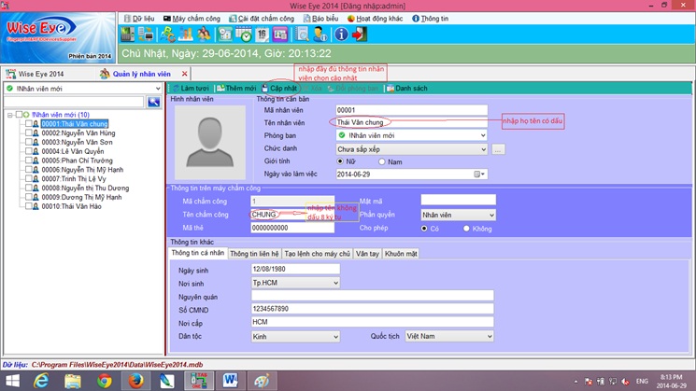The width and height of the screenshot is (696, 391).
Task: Open the Báo biểu menu
Action: point(321,19)
